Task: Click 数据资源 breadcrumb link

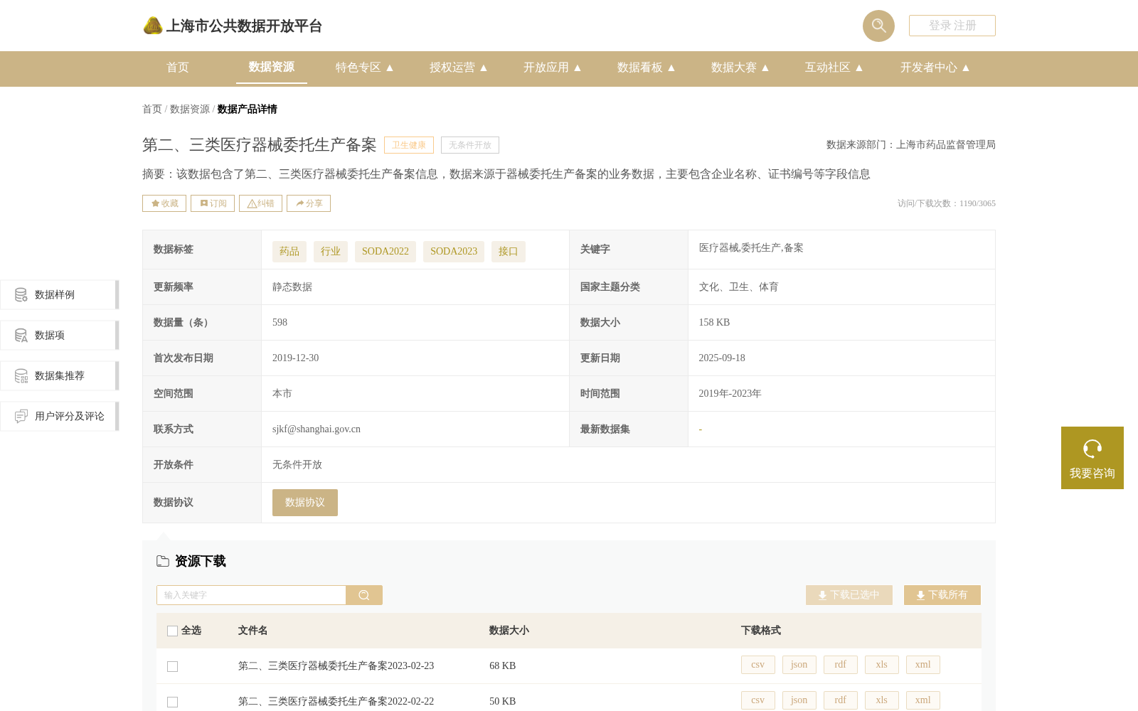Action: coord(190,109)
